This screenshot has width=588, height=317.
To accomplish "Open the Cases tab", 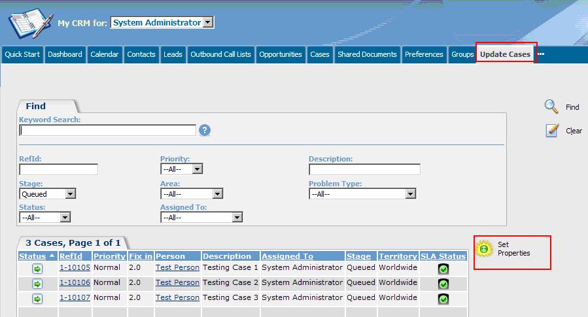I will pos(319,54).
